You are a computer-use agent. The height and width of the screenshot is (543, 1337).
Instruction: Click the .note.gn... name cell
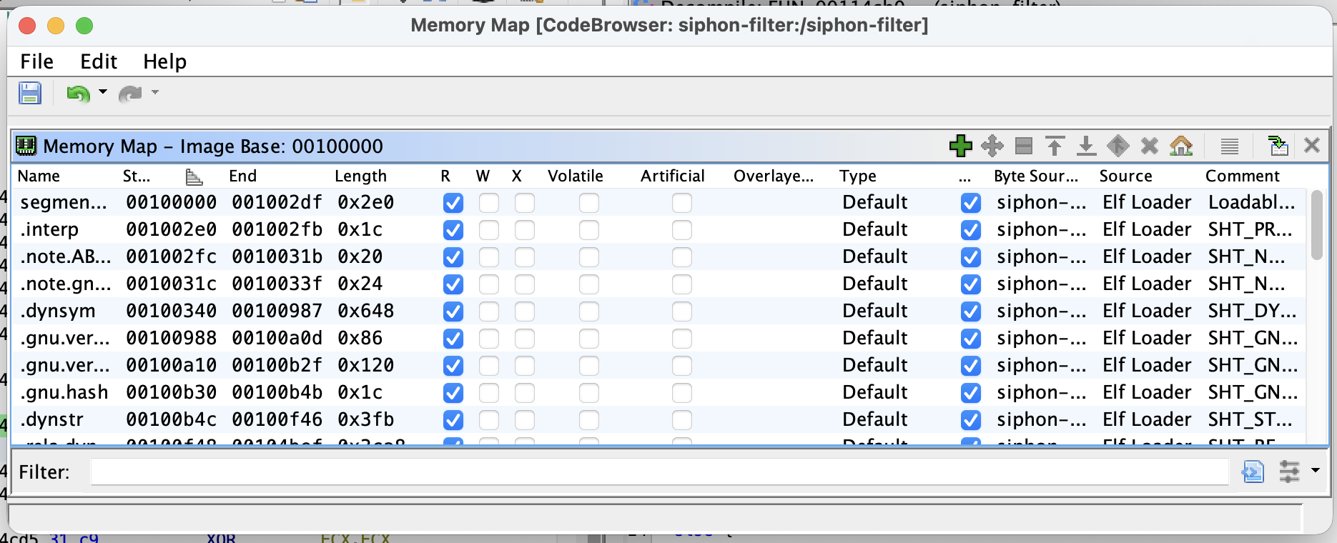(x=66, y=284)
